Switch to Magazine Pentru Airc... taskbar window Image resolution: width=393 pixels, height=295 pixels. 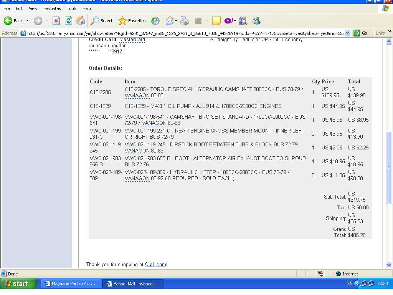71,284
